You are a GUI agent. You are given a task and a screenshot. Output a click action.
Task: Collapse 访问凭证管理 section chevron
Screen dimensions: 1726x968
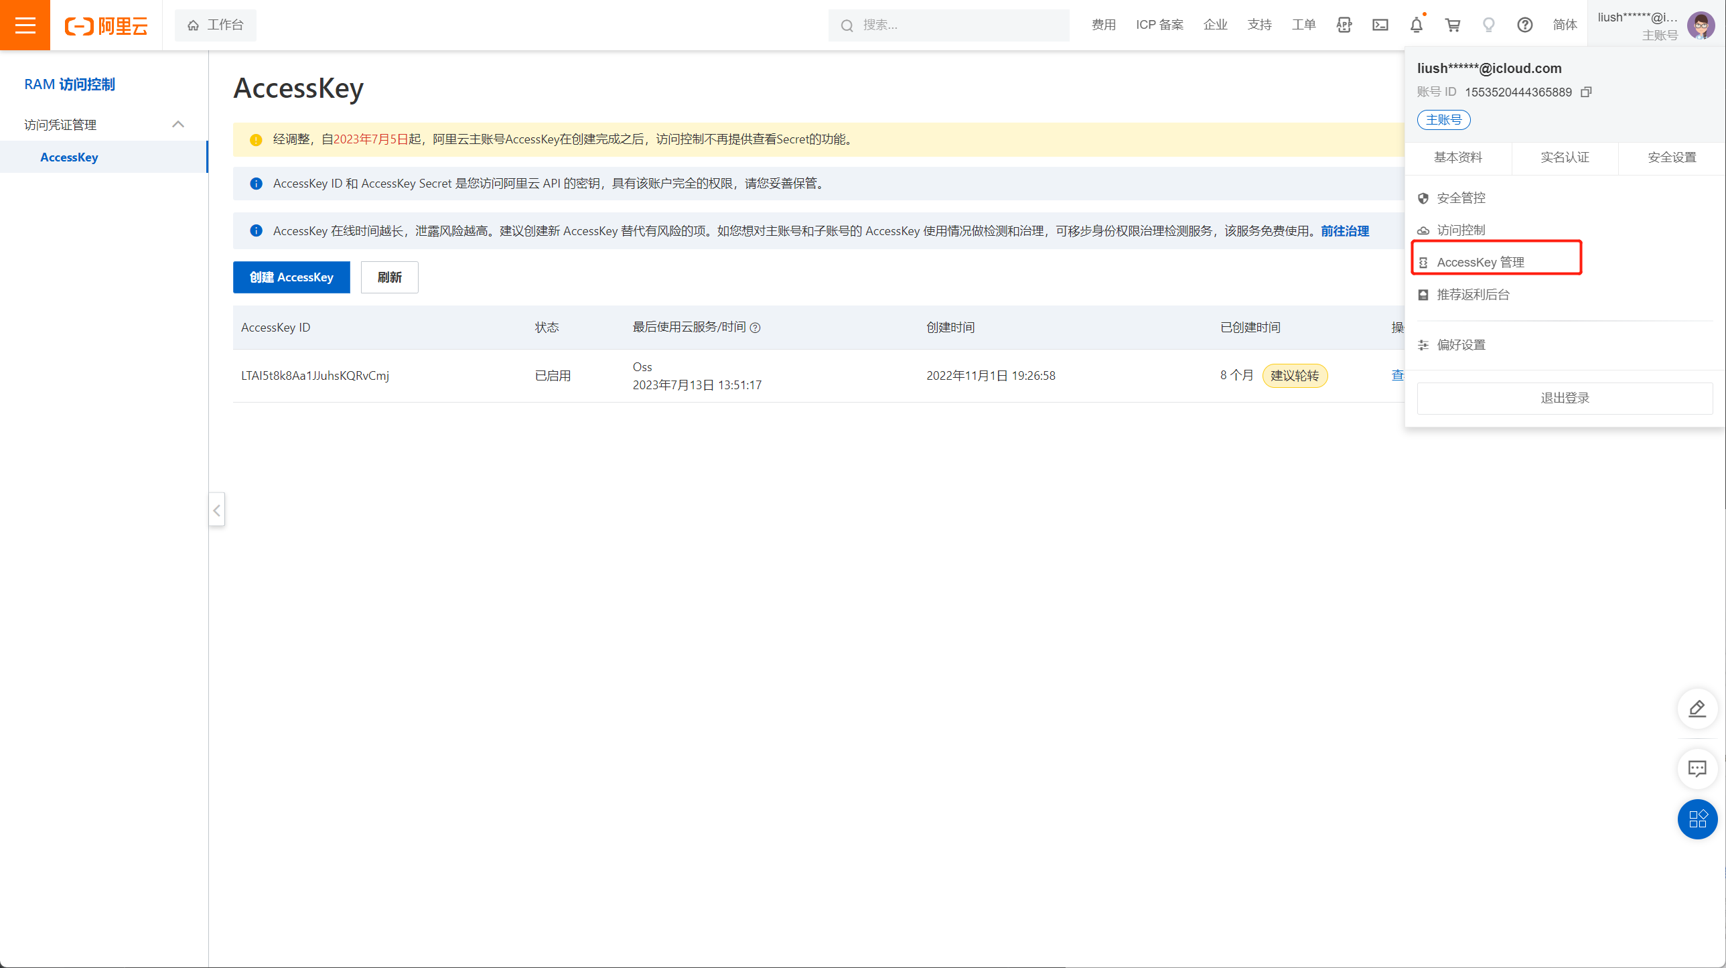[x=178, y=125]
